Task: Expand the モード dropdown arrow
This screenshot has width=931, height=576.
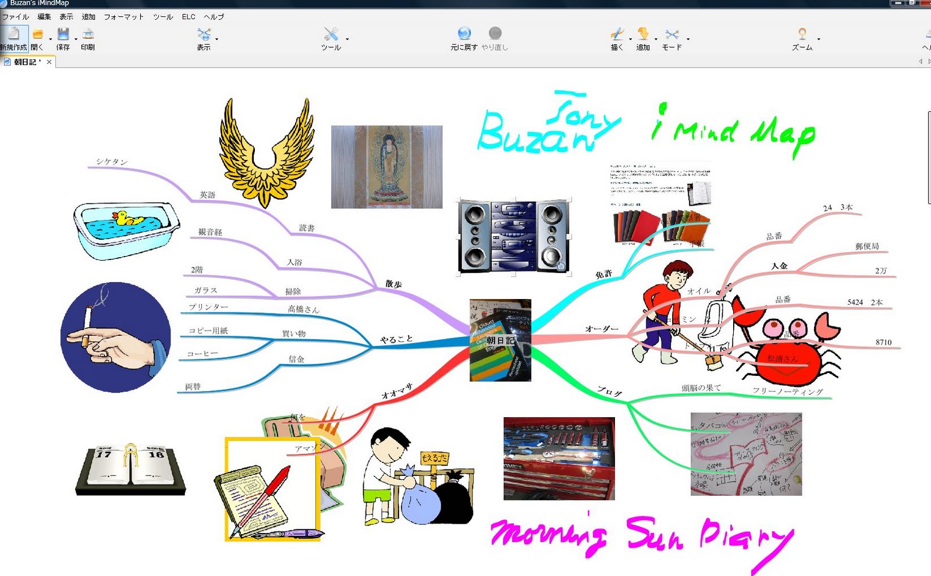Action: 688,39
